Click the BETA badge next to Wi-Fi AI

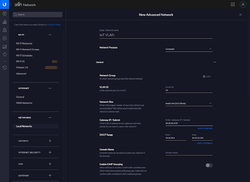pos(55,62)
